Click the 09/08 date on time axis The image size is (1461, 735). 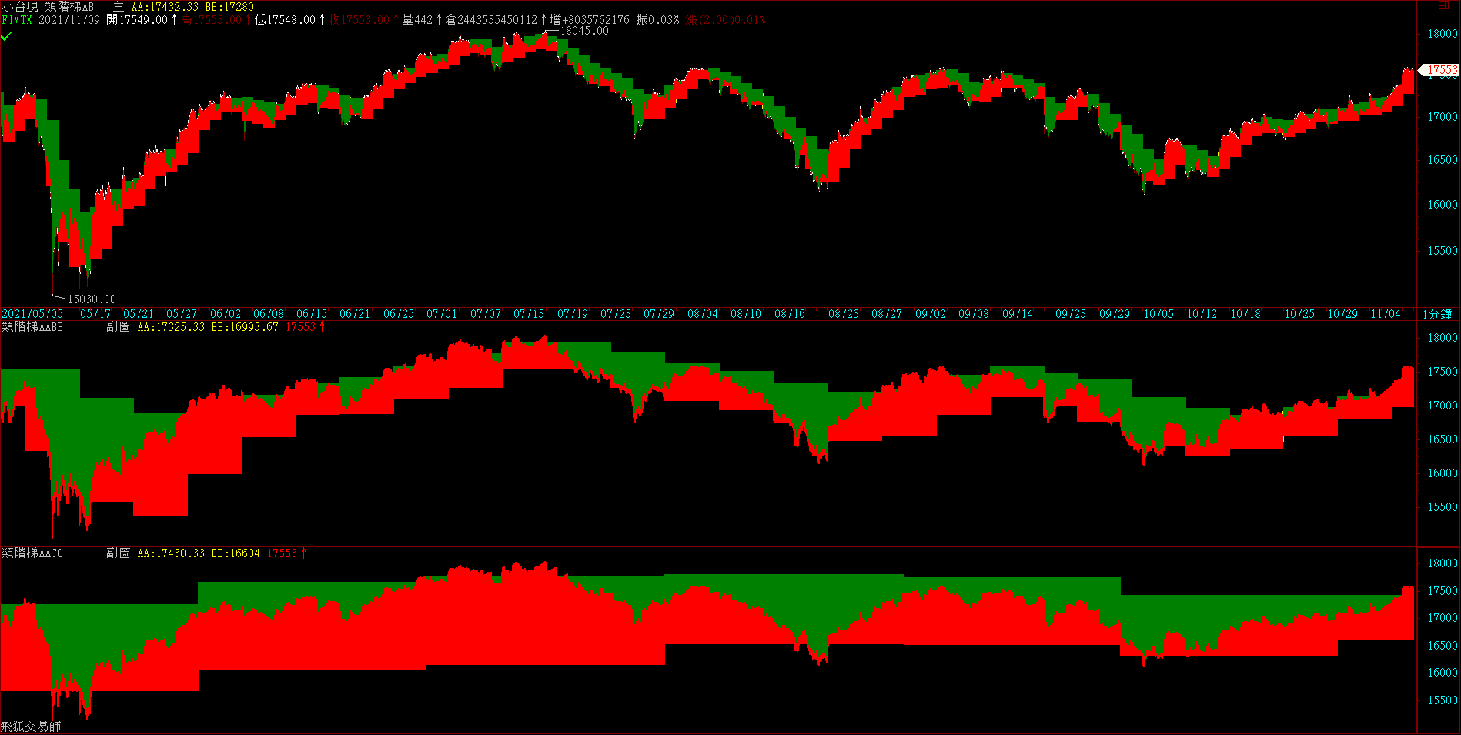point(974,314)
